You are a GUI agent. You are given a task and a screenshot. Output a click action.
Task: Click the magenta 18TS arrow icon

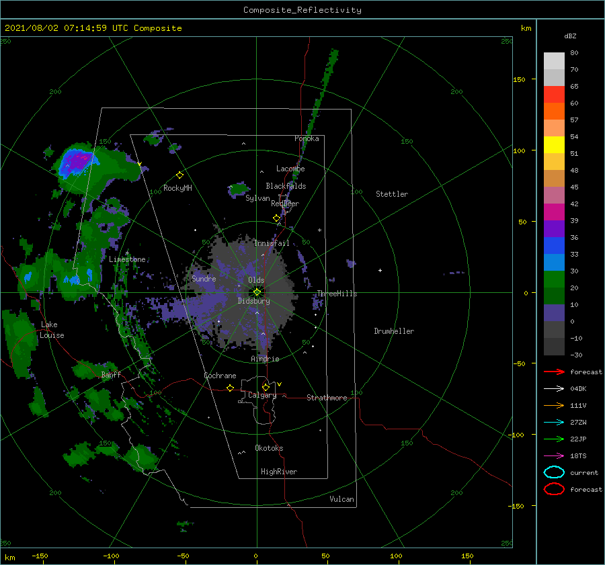[x=554, y=456]
